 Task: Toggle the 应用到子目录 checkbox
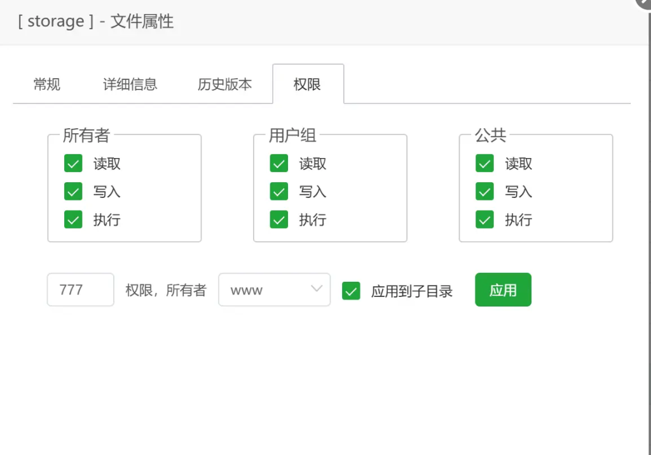click(351, 291)
